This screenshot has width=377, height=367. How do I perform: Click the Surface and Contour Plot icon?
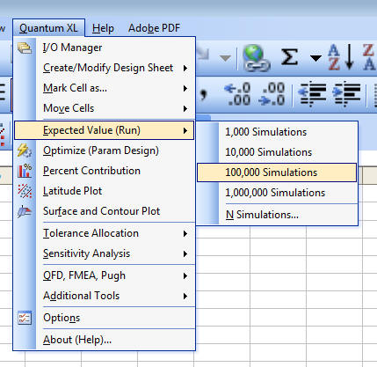[25, 211]
